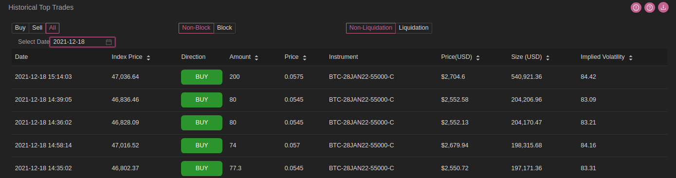Select the Sell filter option

point(37,28)
